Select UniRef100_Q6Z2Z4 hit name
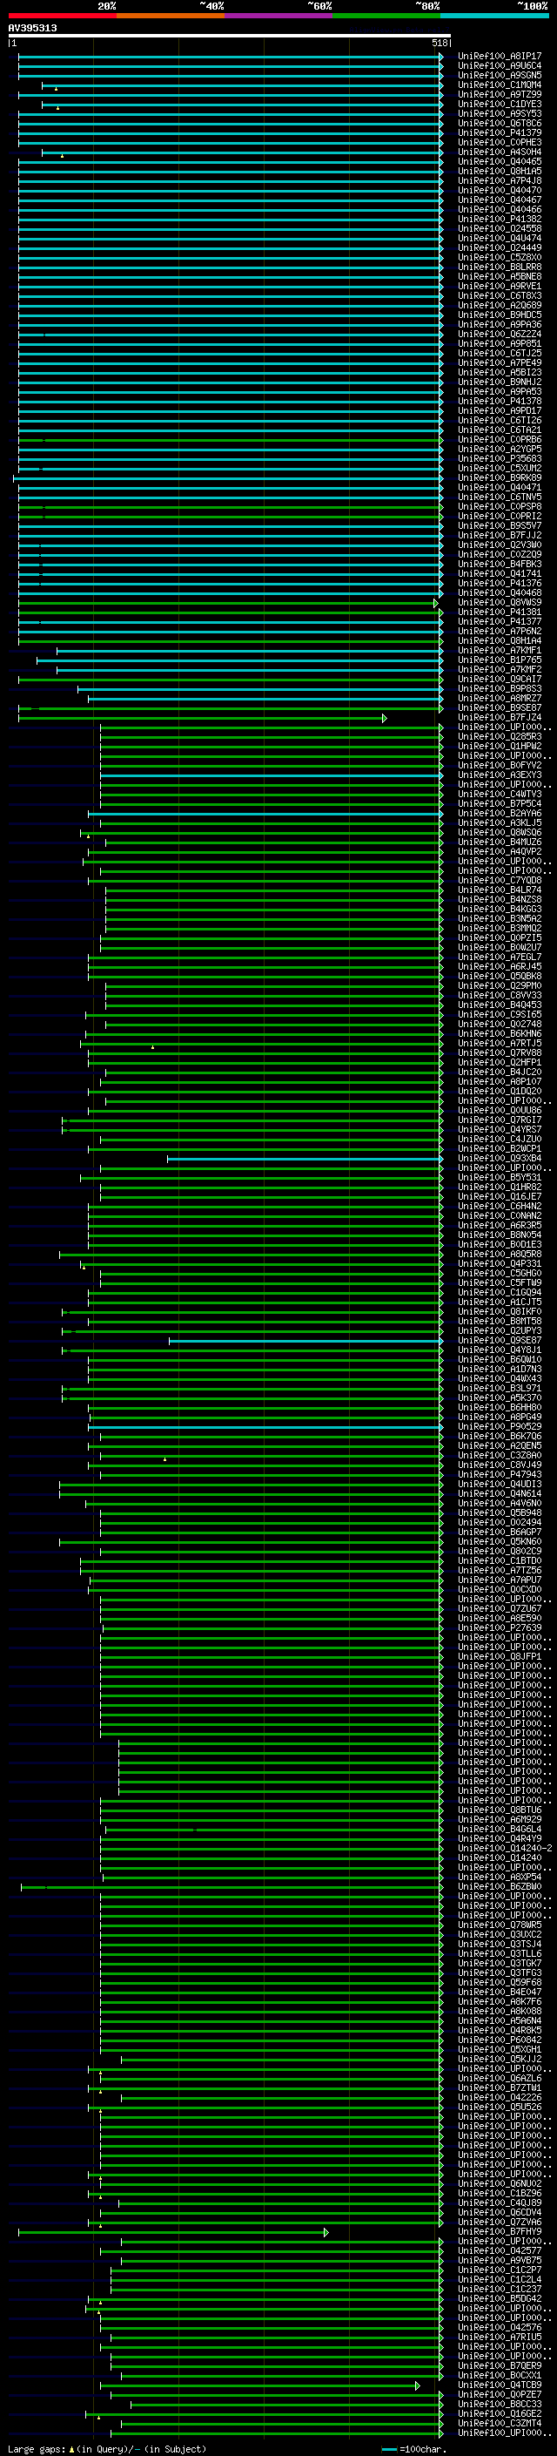The width and height of the screenshot is (557, 2456). [500, 334]
